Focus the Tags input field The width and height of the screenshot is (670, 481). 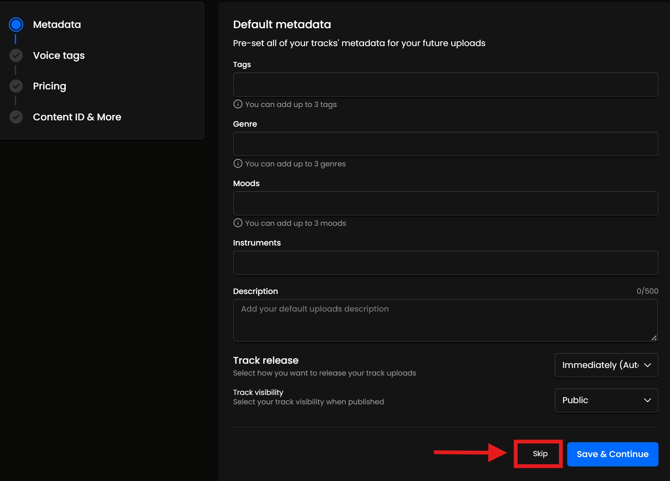[445, 85]
